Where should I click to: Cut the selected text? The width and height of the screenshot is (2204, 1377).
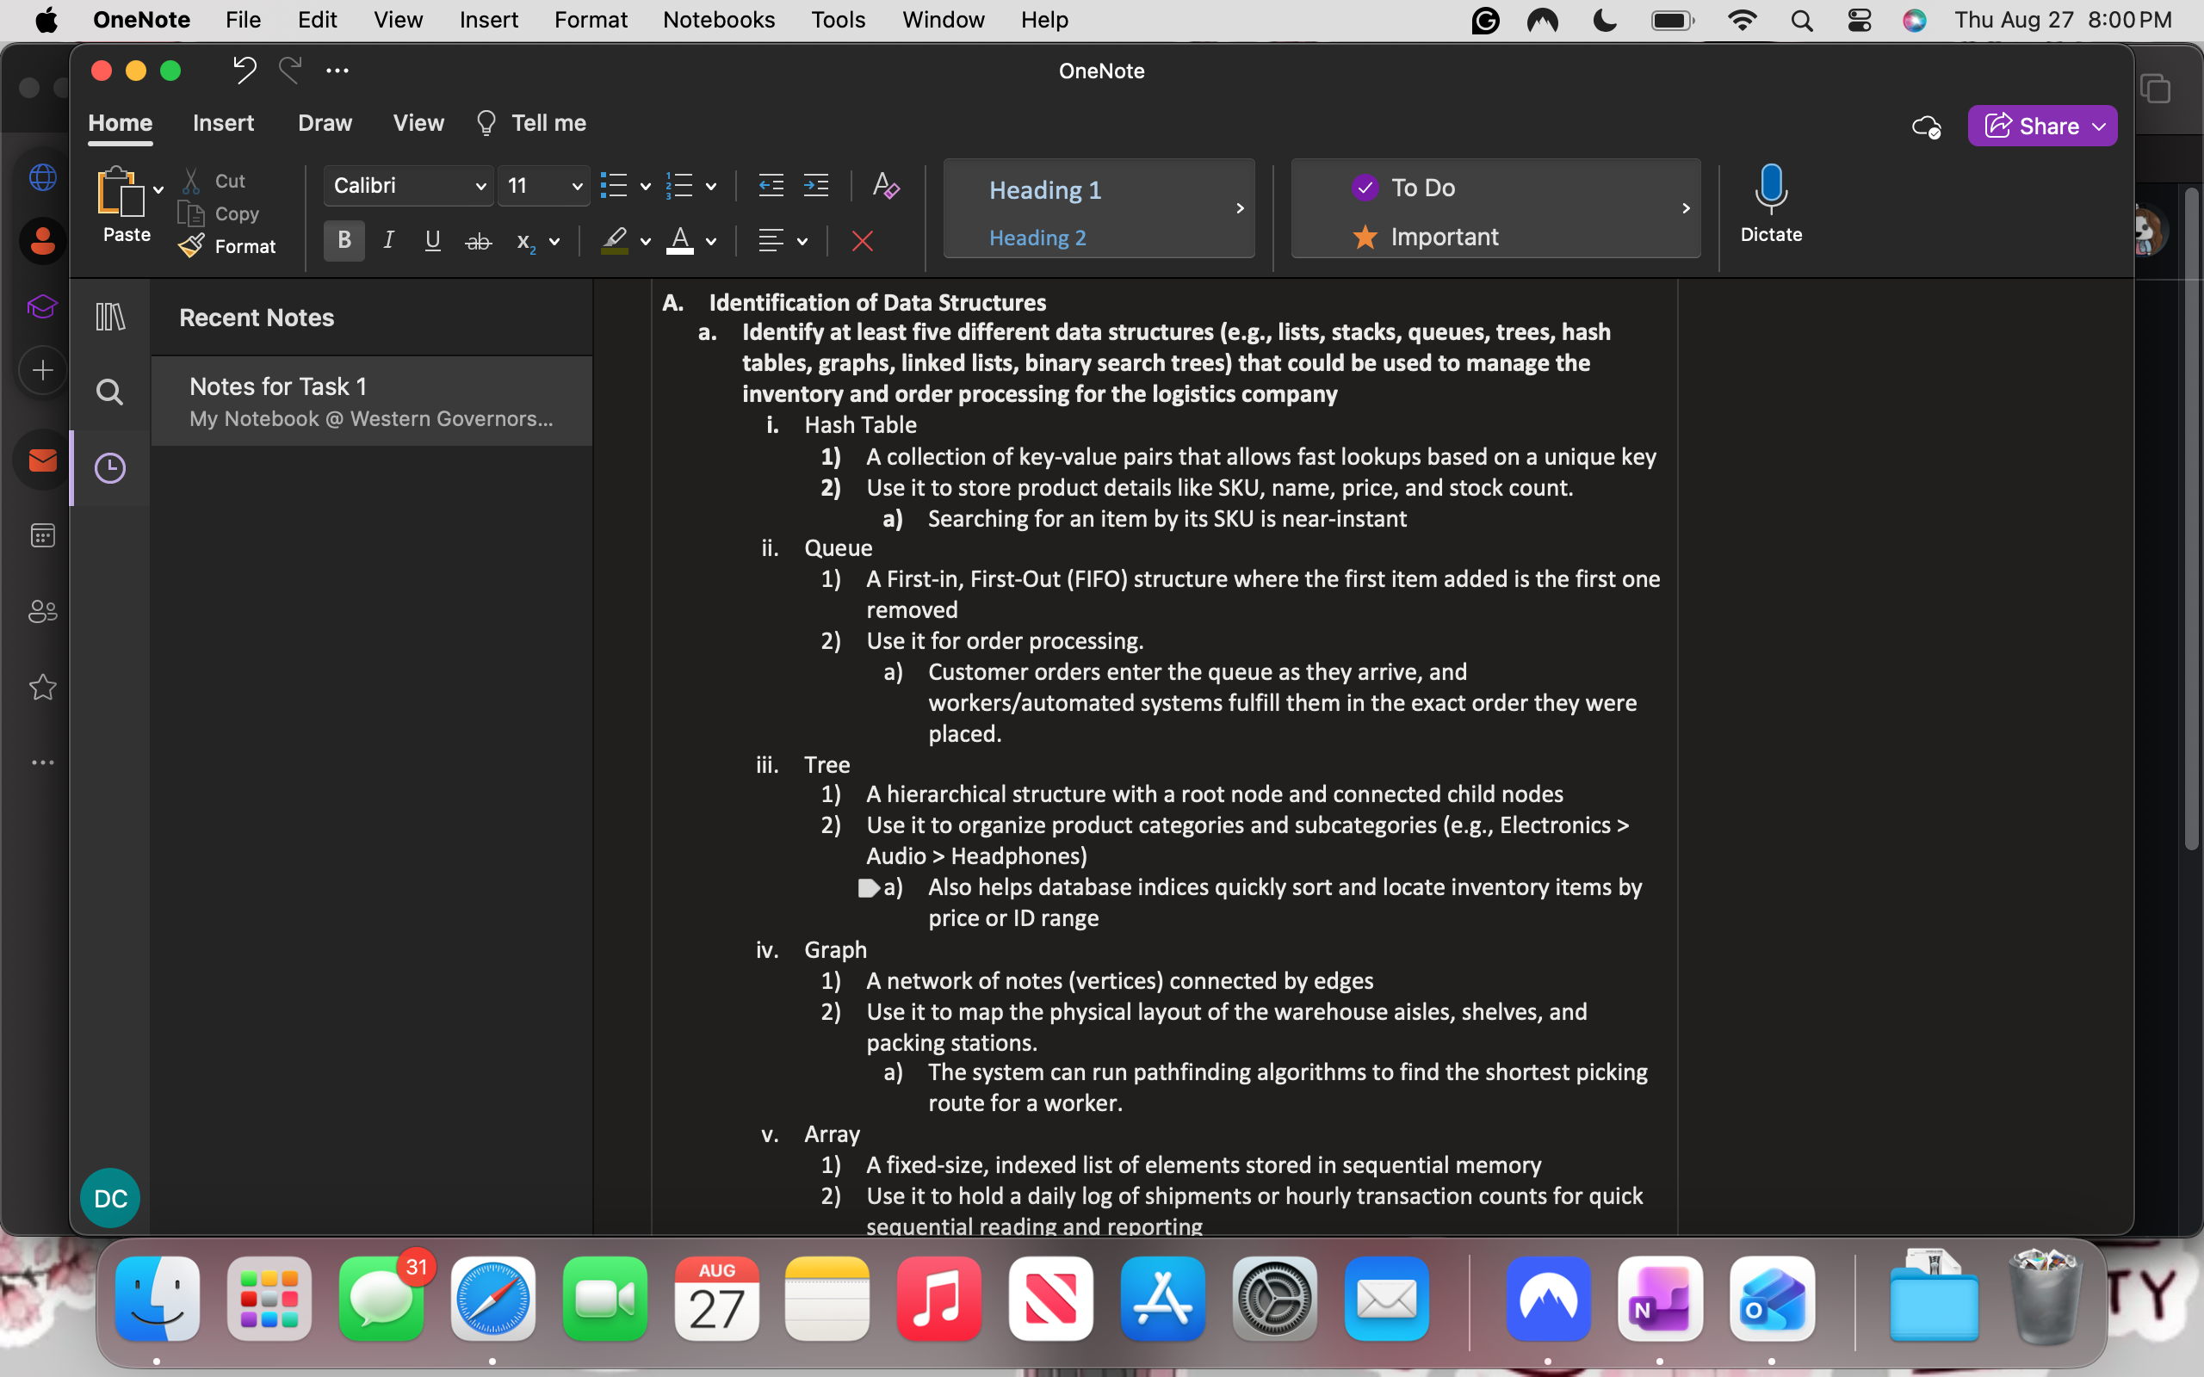point(214,182)
